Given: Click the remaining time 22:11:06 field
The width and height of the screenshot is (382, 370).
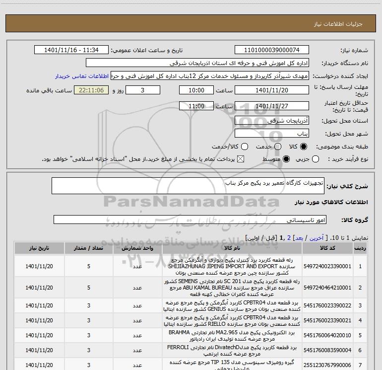Looking at the screenshot, I should tap(91, 90).
